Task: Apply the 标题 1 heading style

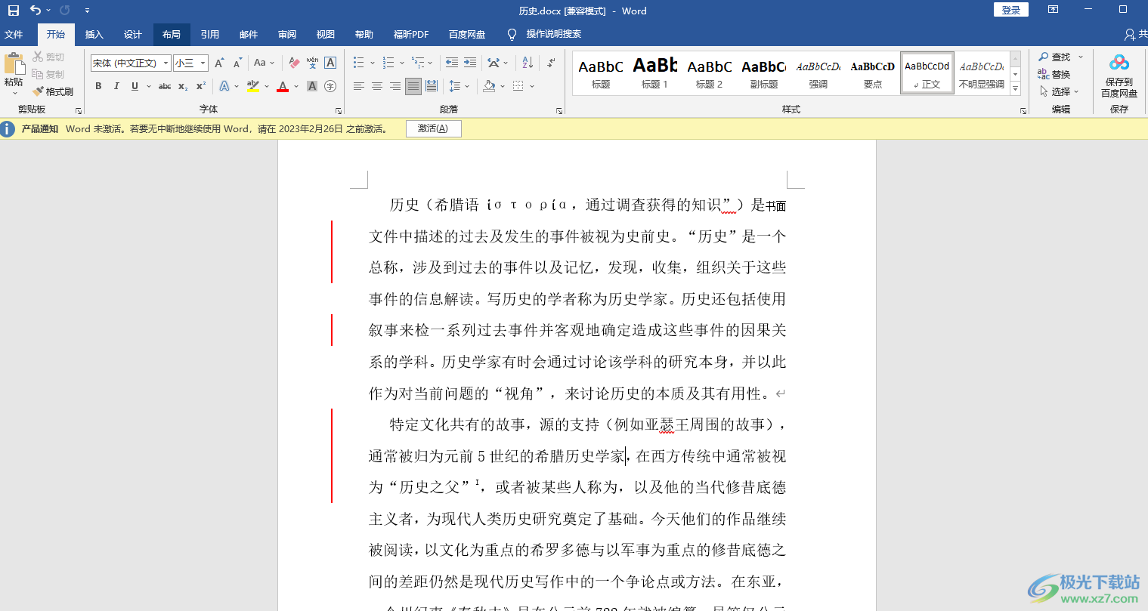Action: pos(654,73)
